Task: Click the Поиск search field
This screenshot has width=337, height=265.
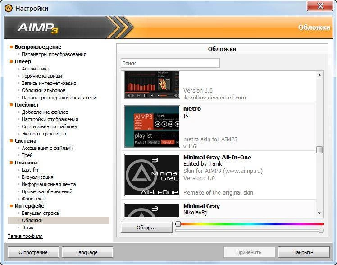Action: [170, 63]
